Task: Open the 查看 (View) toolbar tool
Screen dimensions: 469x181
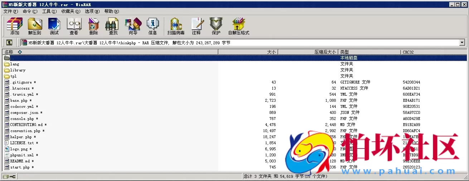Action: 74,26
